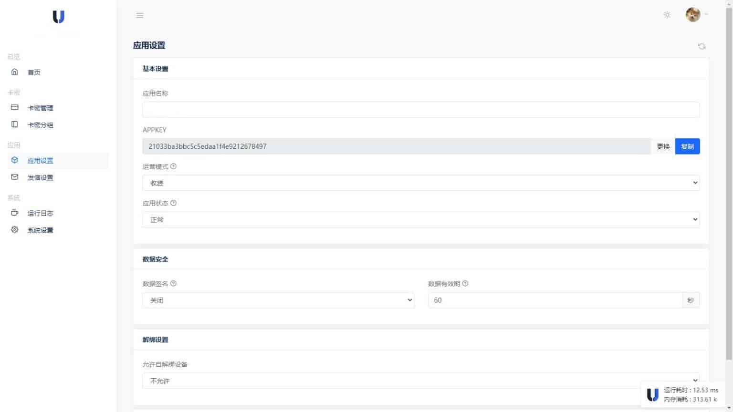Open the 运营模式 dropdown
This screenshot has width=733, height=412.
point(421,183)
